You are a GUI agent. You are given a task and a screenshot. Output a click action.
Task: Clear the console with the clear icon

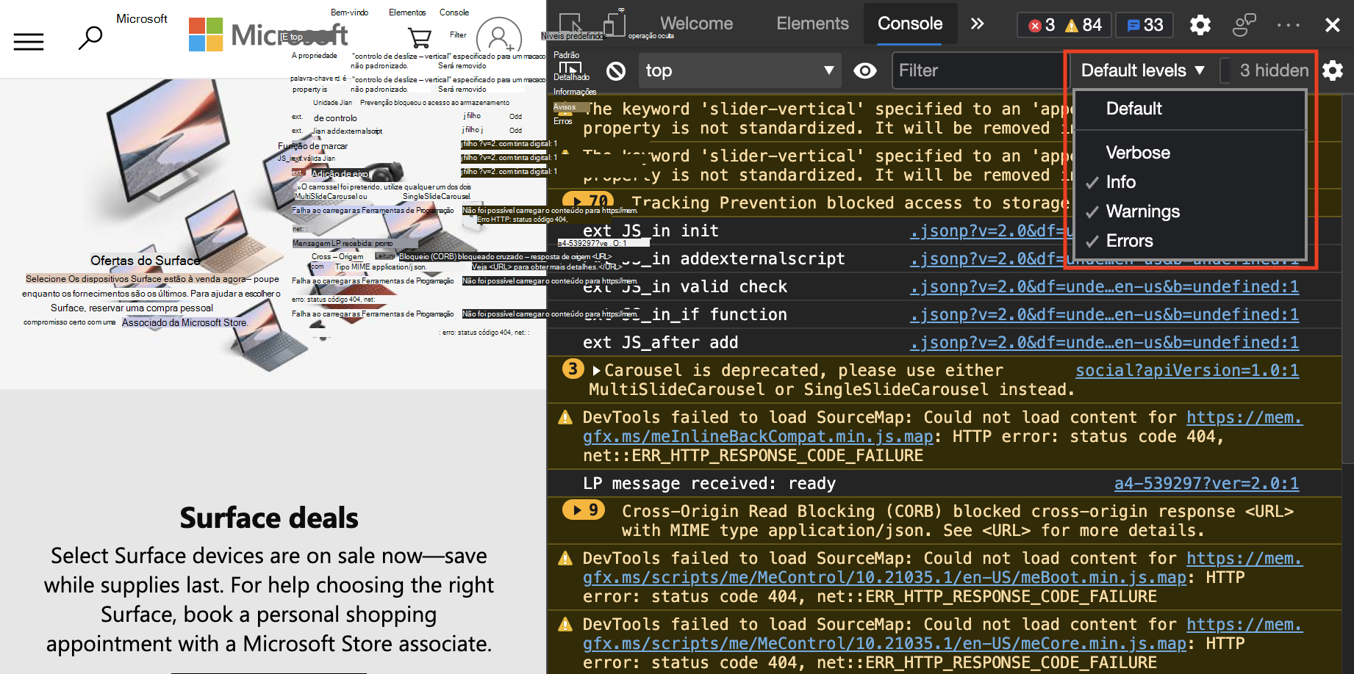(x=616, y=70)
